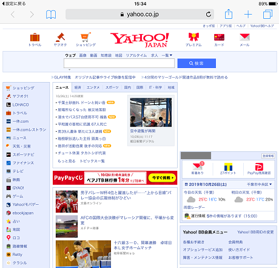
Task: Switch to the エンタメ news tab
Action: click(93, 88)
